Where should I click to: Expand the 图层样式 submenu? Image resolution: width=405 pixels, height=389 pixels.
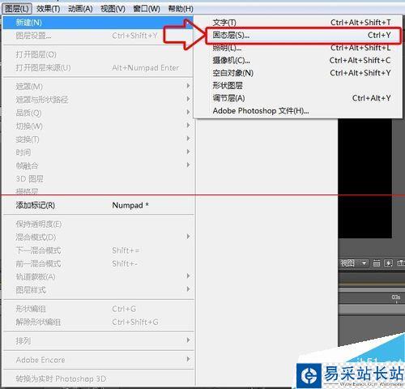[x=98, y=290]
